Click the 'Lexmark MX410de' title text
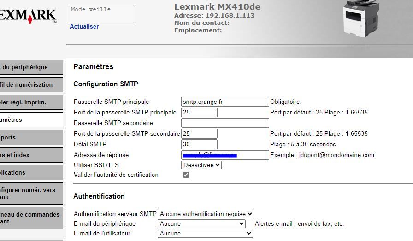The image size is (413, 241). pyautogui.click(x=217, y=7)
